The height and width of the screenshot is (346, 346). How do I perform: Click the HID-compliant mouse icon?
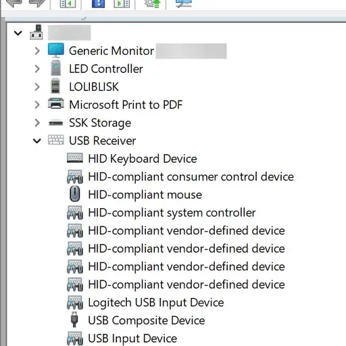(75, 194)
